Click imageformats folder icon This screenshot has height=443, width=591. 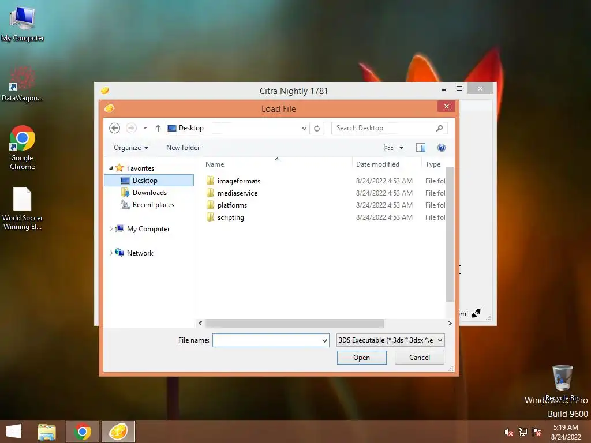pyautogui.click(x=210, y=181)
